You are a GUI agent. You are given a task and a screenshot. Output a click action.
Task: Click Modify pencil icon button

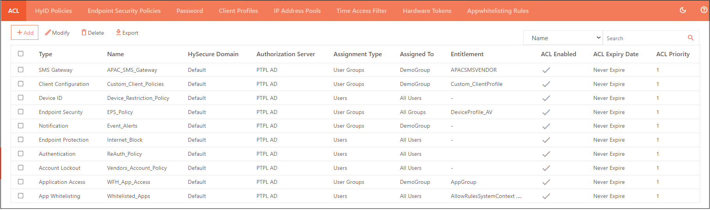pyautogui.click(x=57, y=33)
